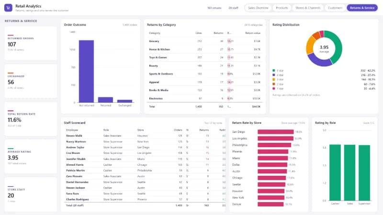This screenshot has width=383, height=215.
Task: Sort Staff Scorecard by Orders header
Action: click(x=178, y=130)
